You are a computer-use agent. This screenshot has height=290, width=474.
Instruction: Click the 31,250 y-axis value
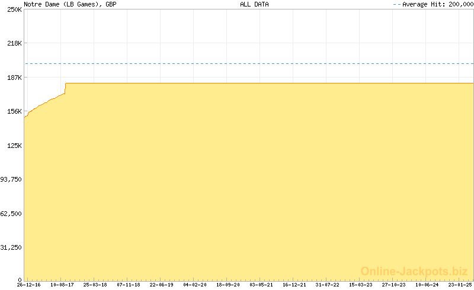coord(12,247)
